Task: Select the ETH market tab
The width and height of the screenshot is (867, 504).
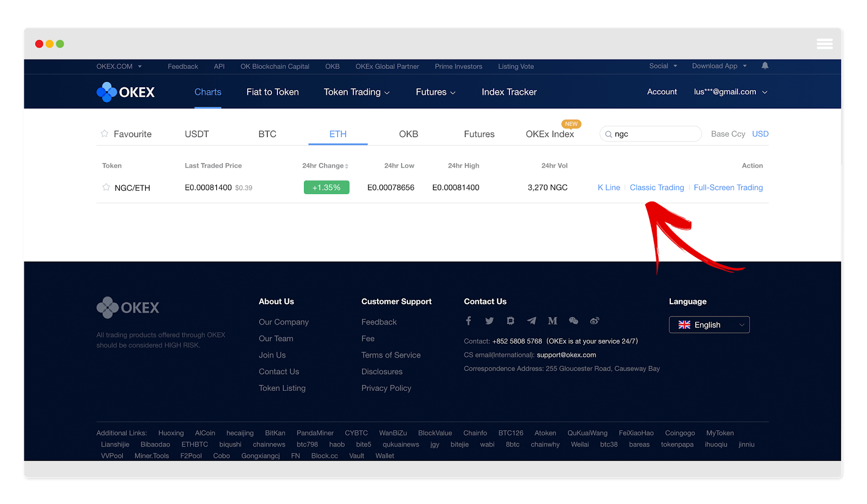Action: [338, 134]
